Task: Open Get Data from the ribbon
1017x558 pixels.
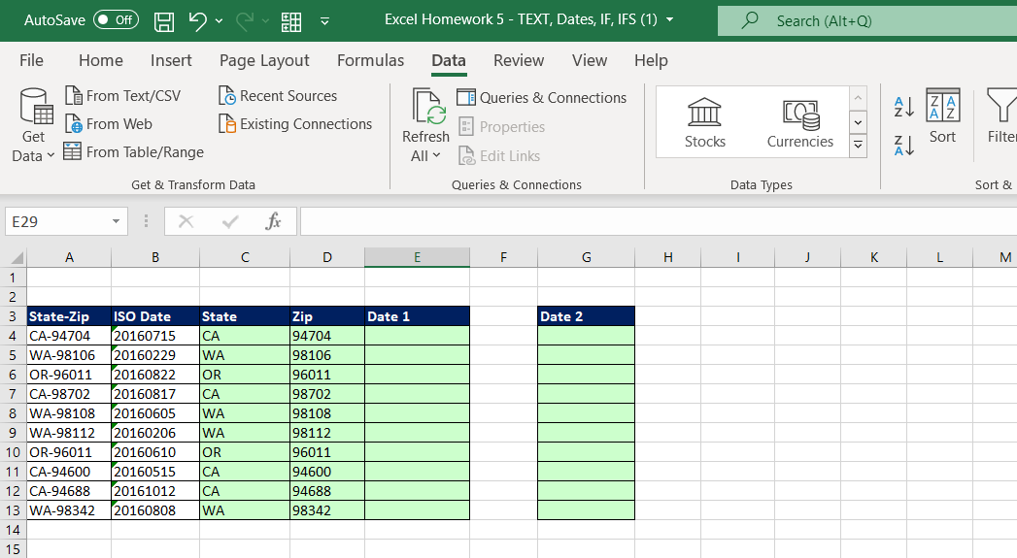Action: pos(34,126)
